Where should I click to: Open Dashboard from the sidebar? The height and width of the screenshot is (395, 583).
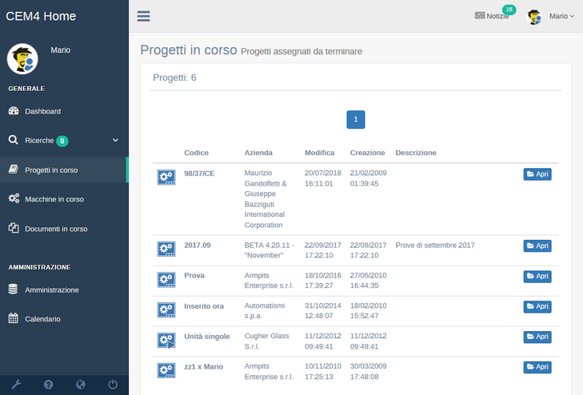pos(42,111)
